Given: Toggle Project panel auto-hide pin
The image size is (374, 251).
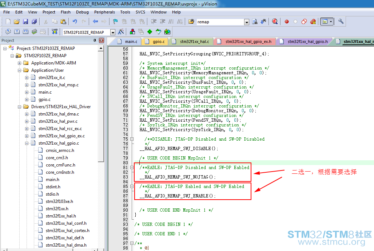Looking at the screenshot, I should [x=95, y=40].
